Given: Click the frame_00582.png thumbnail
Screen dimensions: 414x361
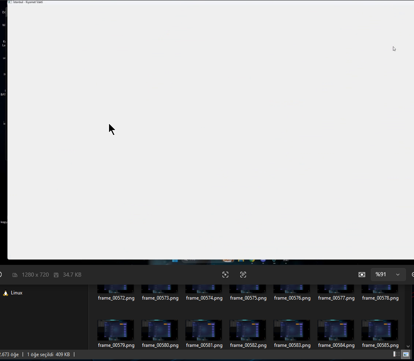Looking at the screenshot, I should tap(248, 330).
